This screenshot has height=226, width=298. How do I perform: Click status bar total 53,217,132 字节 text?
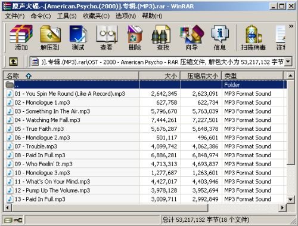[206, 220]
